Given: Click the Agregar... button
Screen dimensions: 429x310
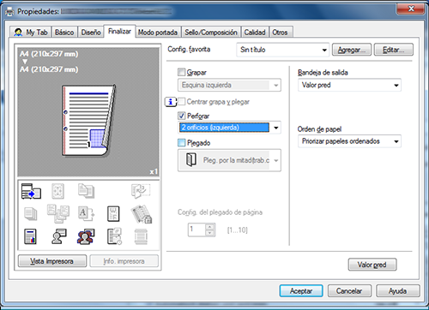Looking at the screenshot, I should tap(352, 50).
